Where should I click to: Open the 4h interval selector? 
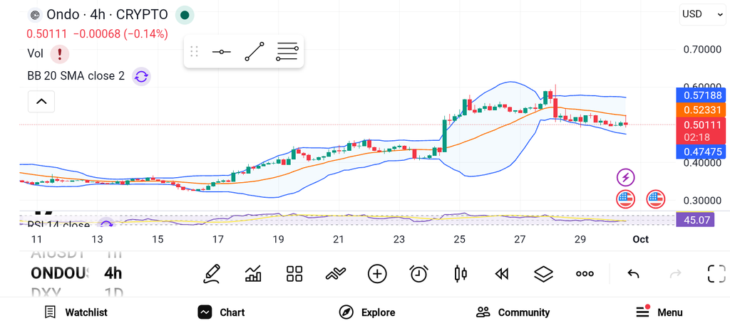point(113,273)
